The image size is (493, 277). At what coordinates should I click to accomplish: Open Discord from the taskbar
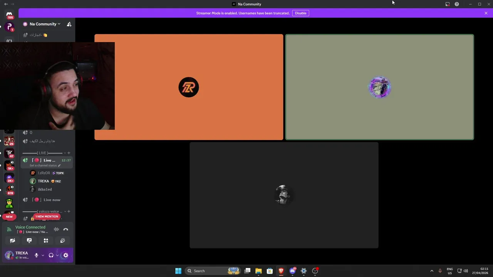pyautogui.click(x=292, y=271)
